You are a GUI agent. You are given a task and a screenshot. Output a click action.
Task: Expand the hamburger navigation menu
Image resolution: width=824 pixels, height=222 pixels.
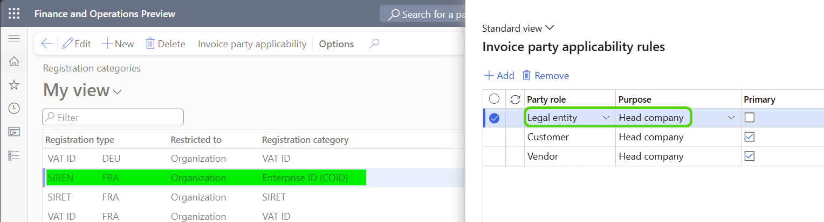tap(14, 39)
